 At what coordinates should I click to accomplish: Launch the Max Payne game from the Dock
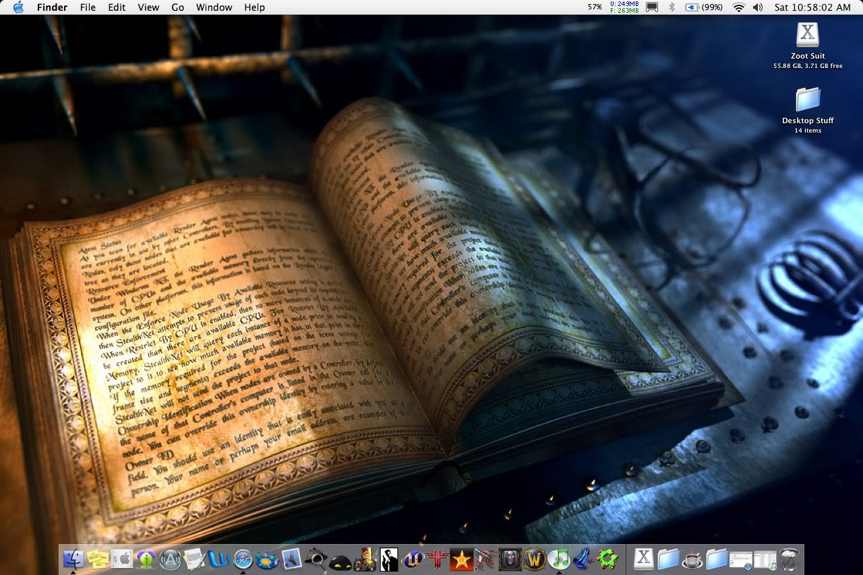[x=388, y=559]
